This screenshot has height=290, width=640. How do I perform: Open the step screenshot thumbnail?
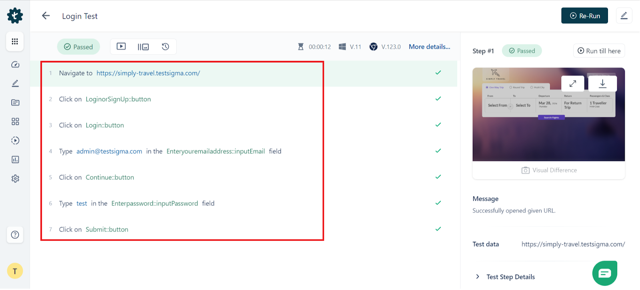548,114
